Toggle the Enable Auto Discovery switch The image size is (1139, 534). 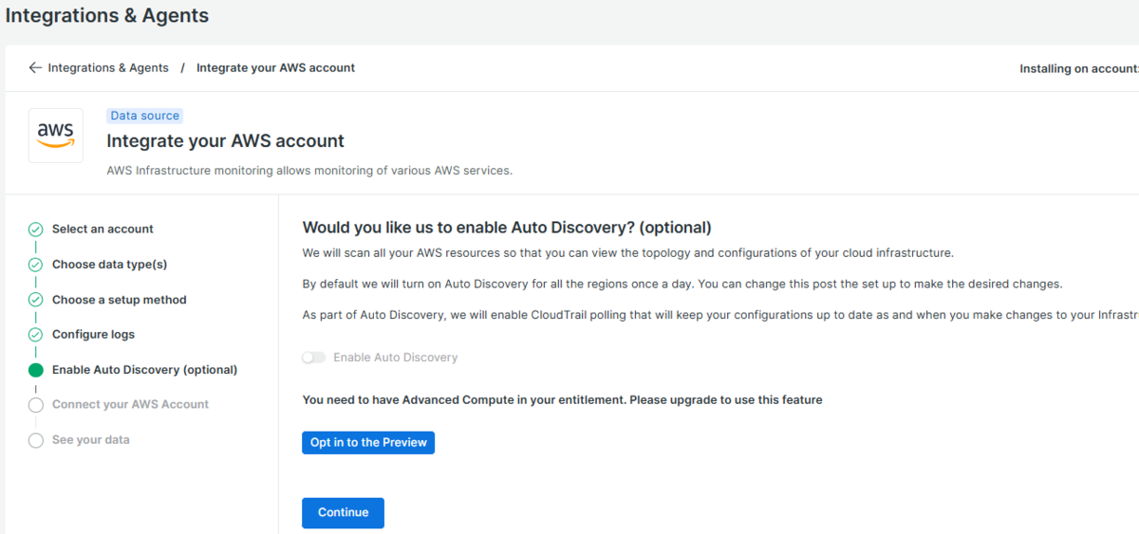coord(313,358)
